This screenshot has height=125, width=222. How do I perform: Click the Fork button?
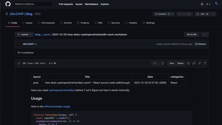click(x=185, y=14)
